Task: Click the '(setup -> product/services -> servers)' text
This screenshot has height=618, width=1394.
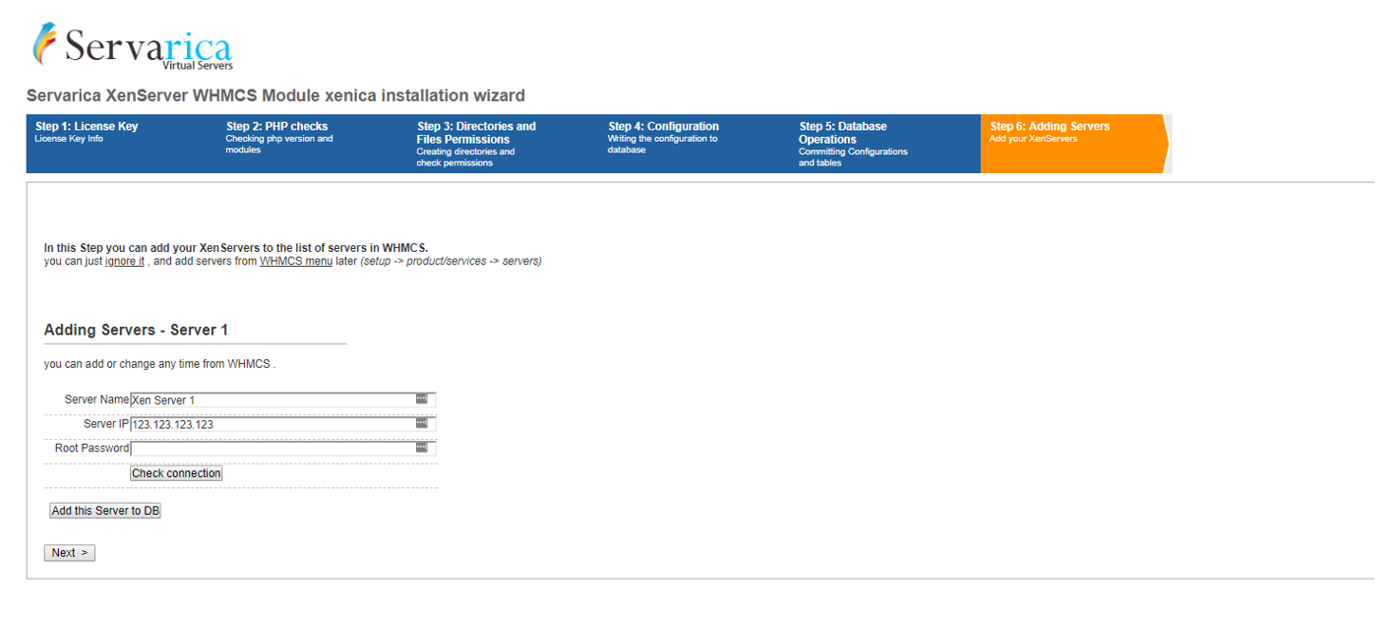Action: (x=451, y=262)
